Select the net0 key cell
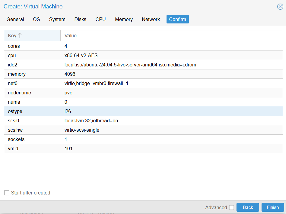This screenshot has width=286, height=214. coord(32,83)
